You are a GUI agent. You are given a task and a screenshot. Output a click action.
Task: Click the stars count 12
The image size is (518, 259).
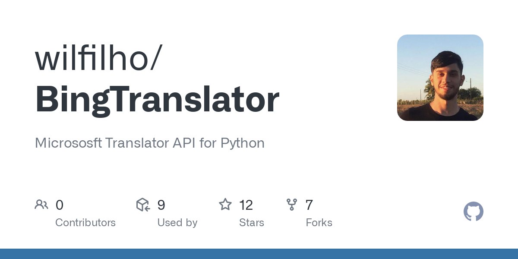(246, 205)
